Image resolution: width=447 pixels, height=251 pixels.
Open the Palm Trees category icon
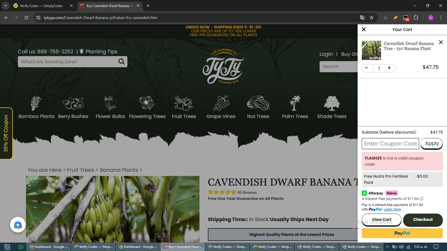click(295, 103)
